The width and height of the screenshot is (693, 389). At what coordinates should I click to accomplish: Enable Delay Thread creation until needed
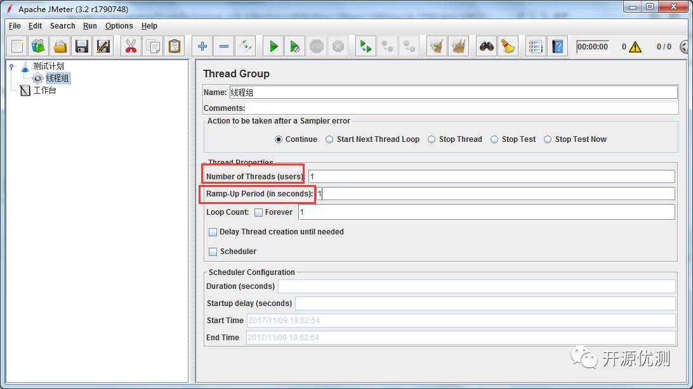click(213, 232)
